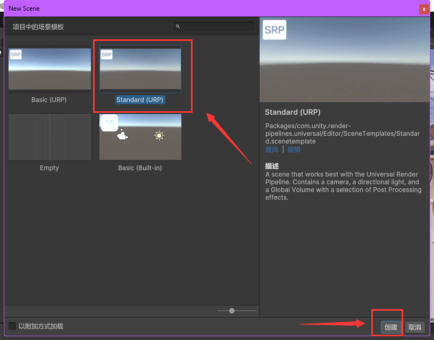Select the Empty scene template thumbnail

49,137
